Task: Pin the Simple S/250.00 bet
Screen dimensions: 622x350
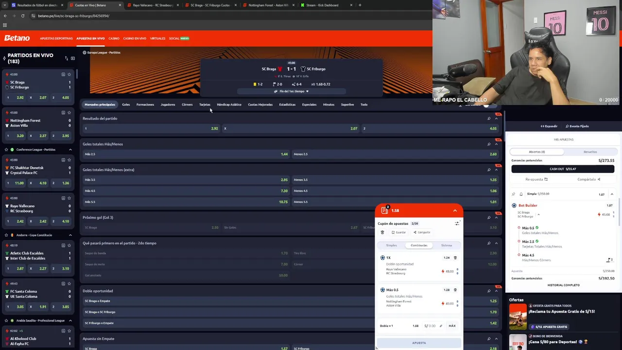Action: tap(513, 194)
